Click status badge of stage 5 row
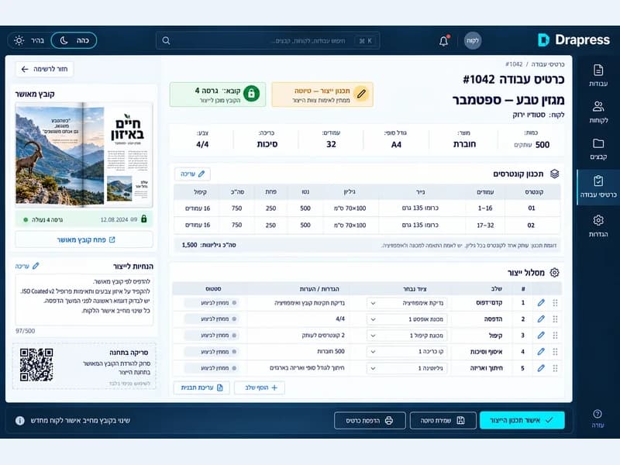 [212, 368]
